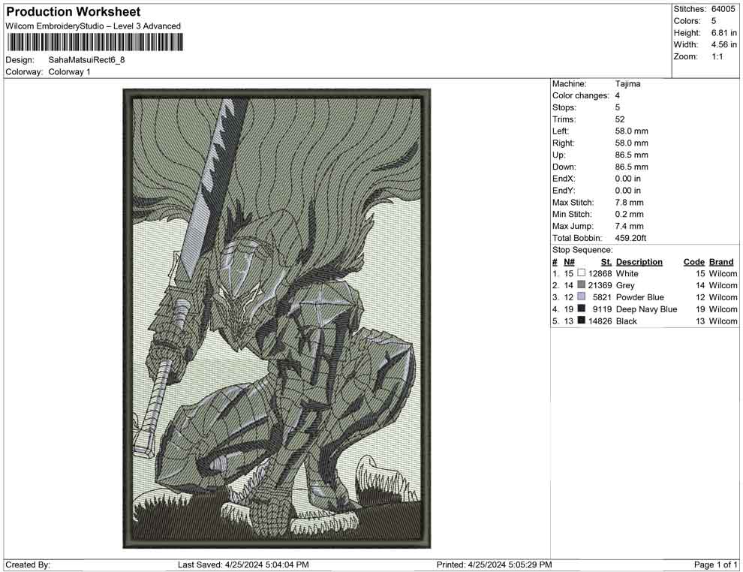Select the stitches count 64005

tap(723, 9)
